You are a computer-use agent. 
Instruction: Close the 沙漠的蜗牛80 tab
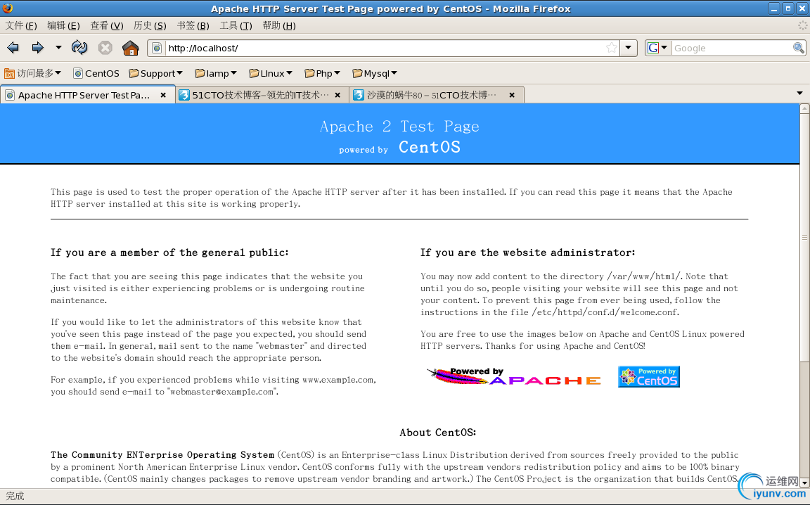click(512, 95)
